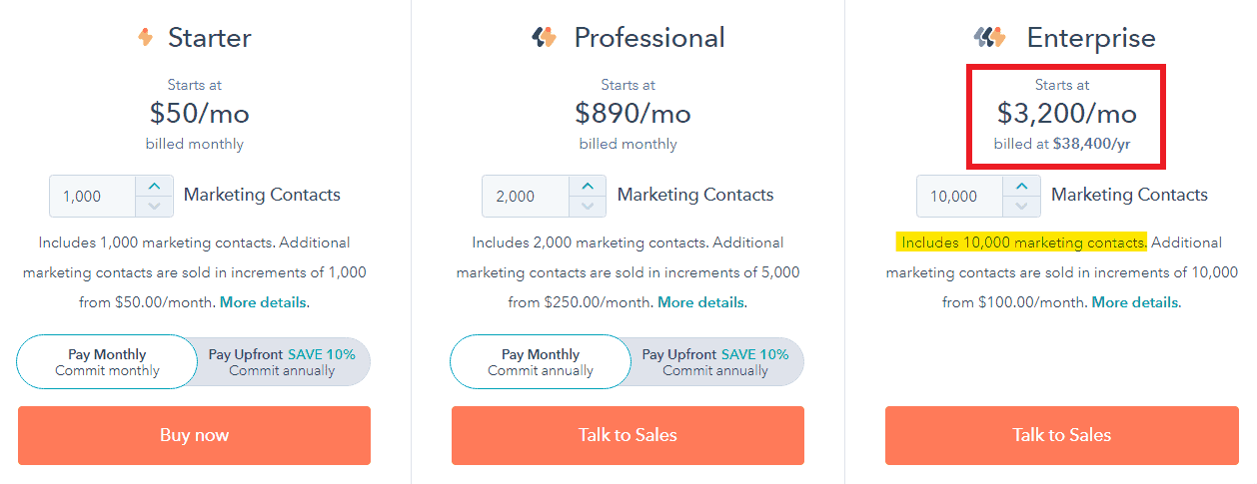Screen dimensions: 1257x484
Task: Select Pay Upfront option in Professional plan
Action: point(716,361)
